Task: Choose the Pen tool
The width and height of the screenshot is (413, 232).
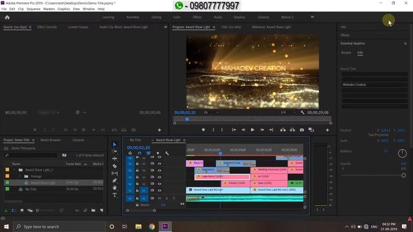Action: pos(115,180)
